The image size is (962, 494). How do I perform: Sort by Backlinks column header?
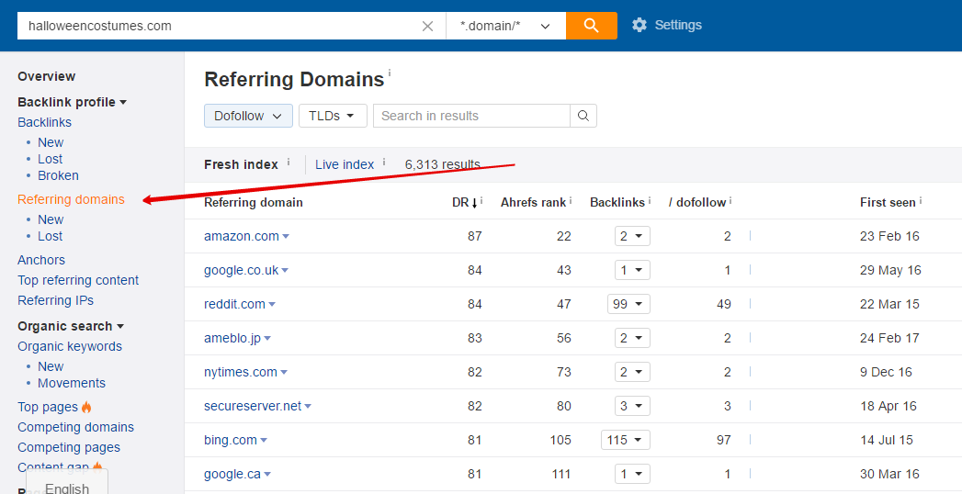pyautogui.click(x=617, y=202)
